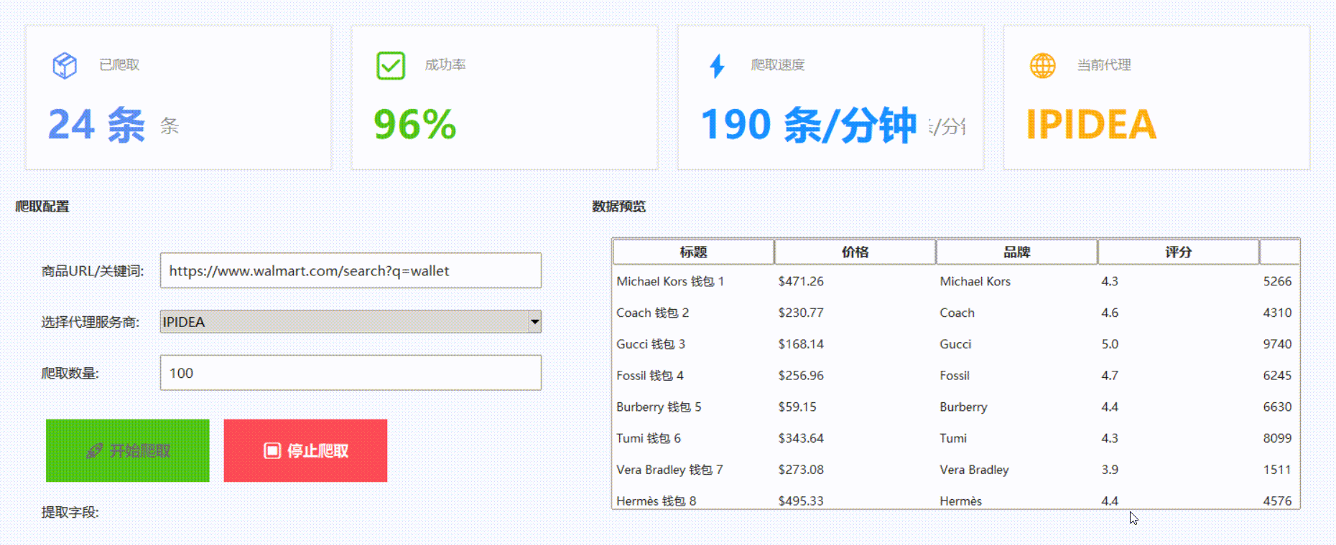Click the brand cell 'Fossil'
This screenshot has height=545, width=1336.
pos(955,375)
